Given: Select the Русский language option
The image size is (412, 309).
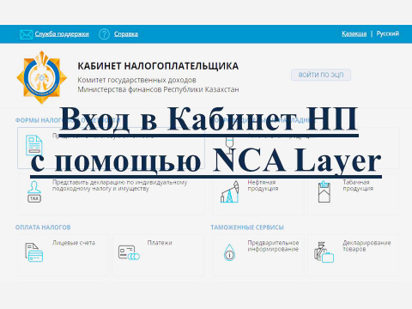Looking at the screenshot, I should tap(388, 33).
